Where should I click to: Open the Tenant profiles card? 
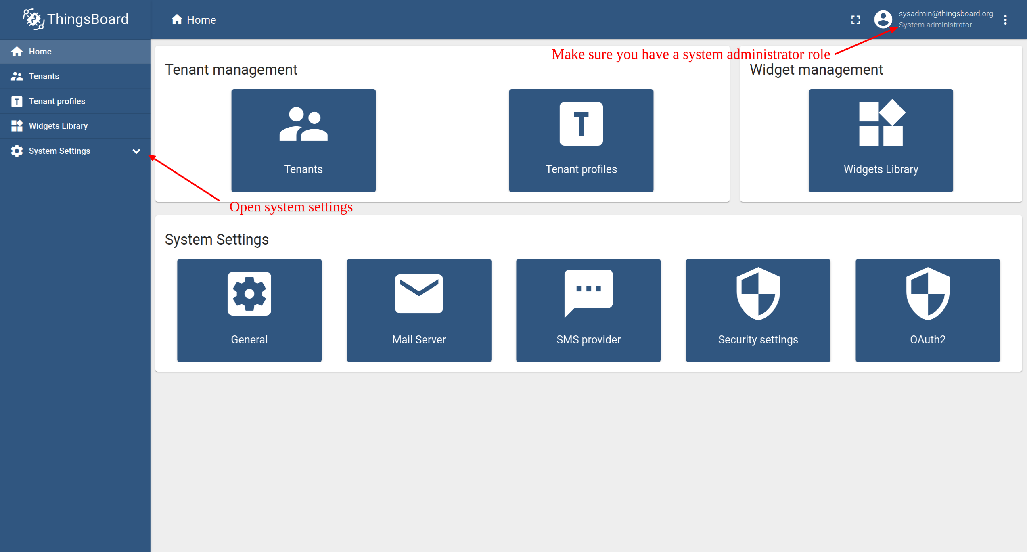pos(581,140)
